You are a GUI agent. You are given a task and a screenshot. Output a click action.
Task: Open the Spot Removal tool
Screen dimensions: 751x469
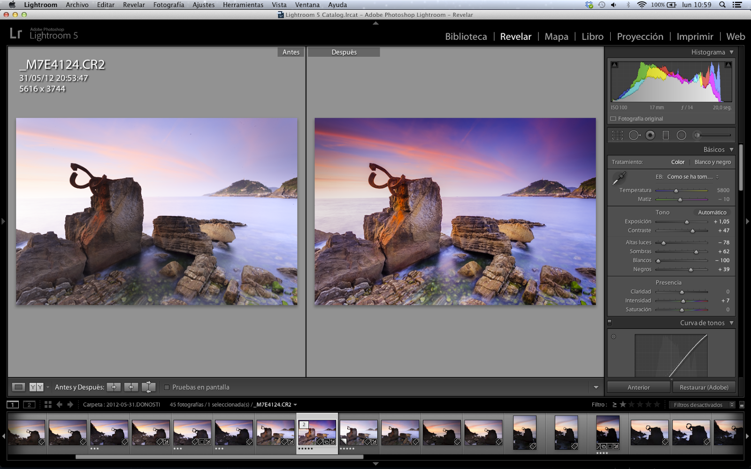coord(634,135)
